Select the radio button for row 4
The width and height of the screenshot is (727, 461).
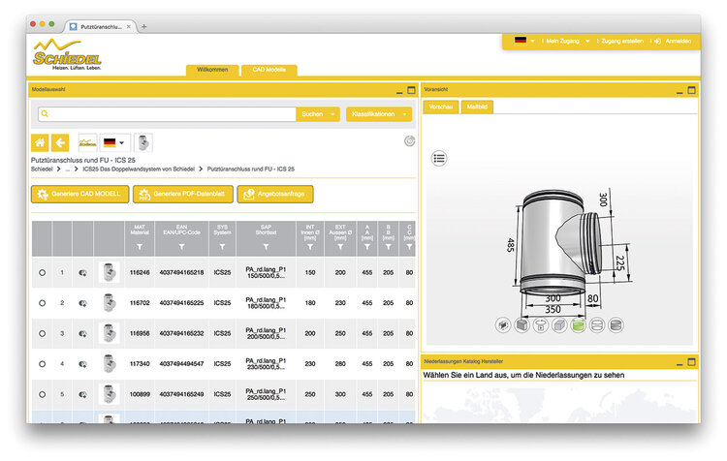tap(42, 364)
